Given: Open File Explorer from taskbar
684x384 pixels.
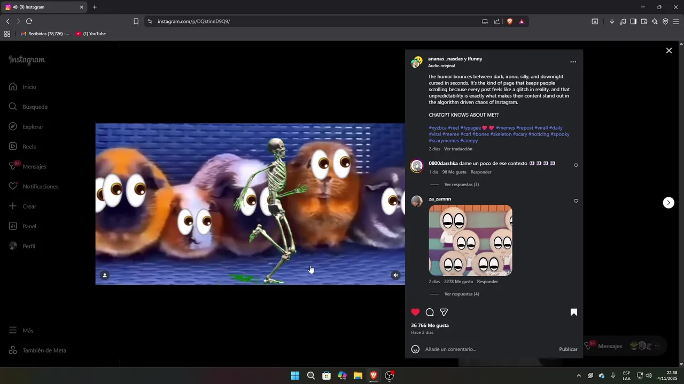Looking at the screenshot, I should pyautogui.click(x=357, y=375).
